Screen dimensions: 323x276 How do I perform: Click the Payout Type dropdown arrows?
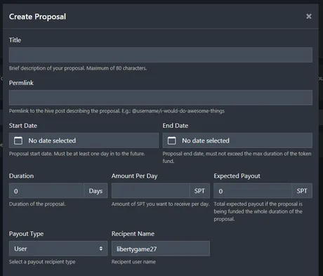pyautogui.click(x=101, y=249)
